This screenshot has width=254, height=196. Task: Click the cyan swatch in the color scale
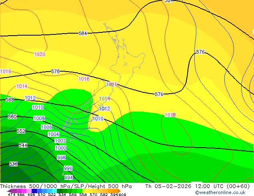[54, 191]
